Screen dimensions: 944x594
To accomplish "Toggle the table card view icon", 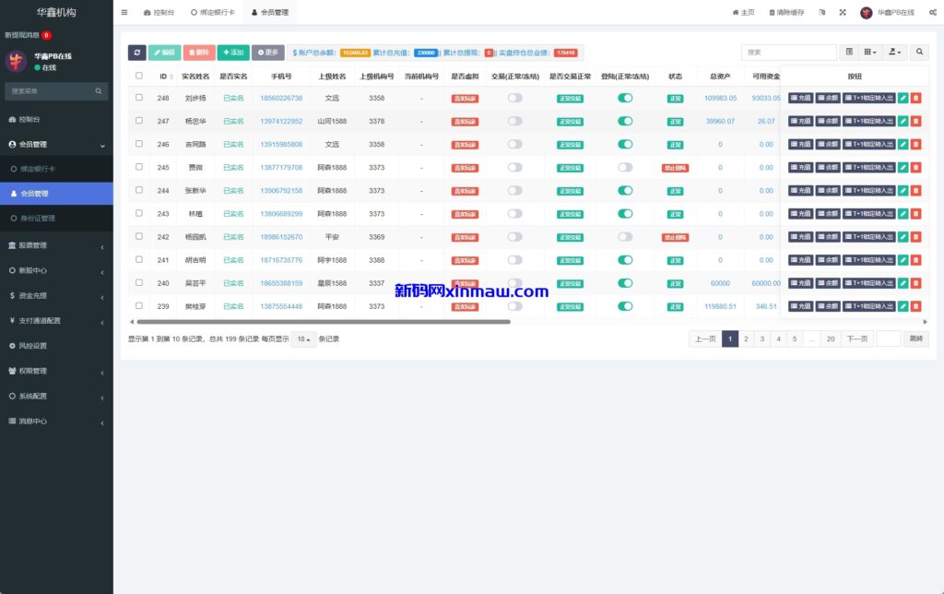I will 849,53.
